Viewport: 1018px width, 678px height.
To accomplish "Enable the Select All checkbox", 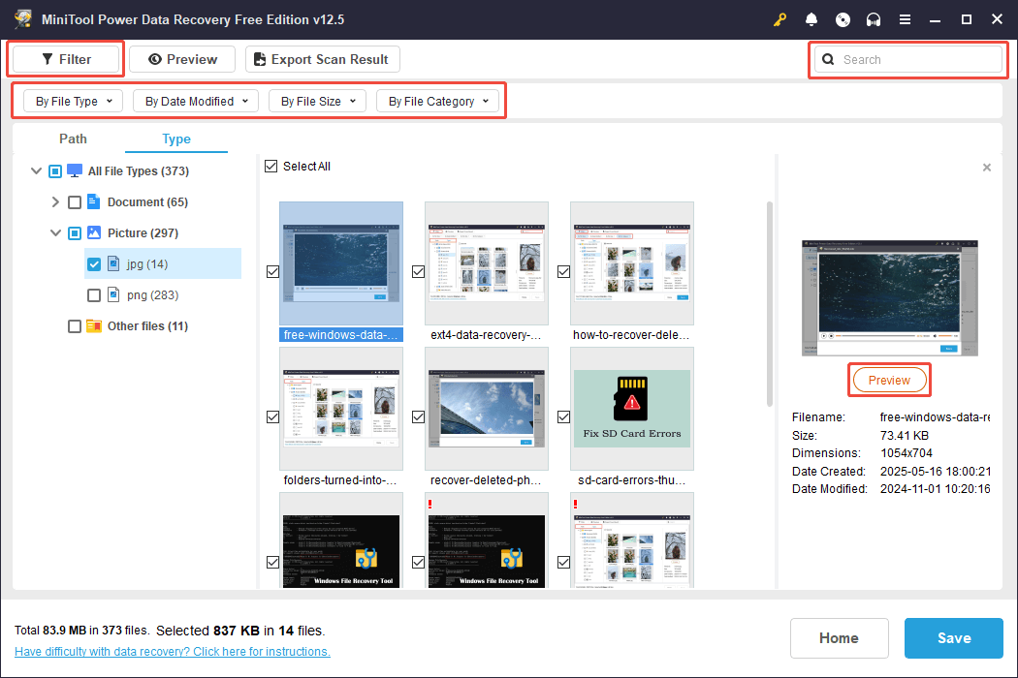I will click(x=271, y=166).
